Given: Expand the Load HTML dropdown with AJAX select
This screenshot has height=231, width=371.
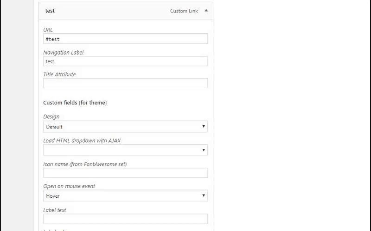Looking at the screenshot, I should 125,150.
